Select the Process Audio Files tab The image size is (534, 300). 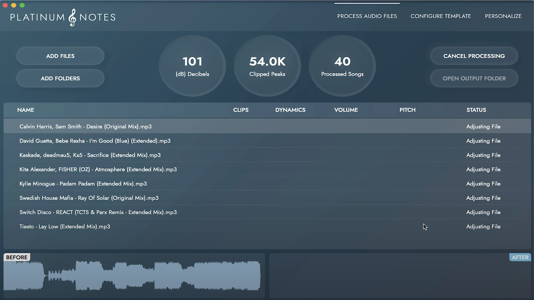[367, 16]
